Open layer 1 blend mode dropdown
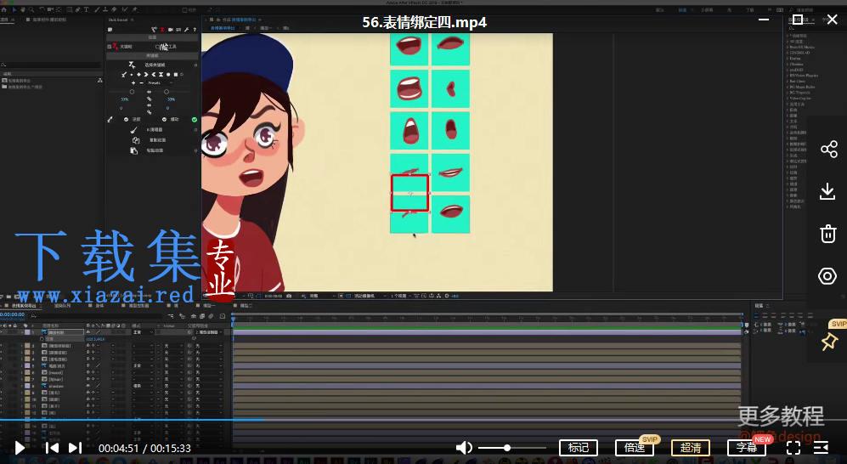847x464 pixels. pos(143,332)
